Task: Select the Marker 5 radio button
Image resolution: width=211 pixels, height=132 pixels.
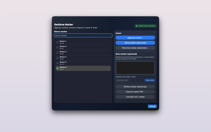Action: point(57,63)
